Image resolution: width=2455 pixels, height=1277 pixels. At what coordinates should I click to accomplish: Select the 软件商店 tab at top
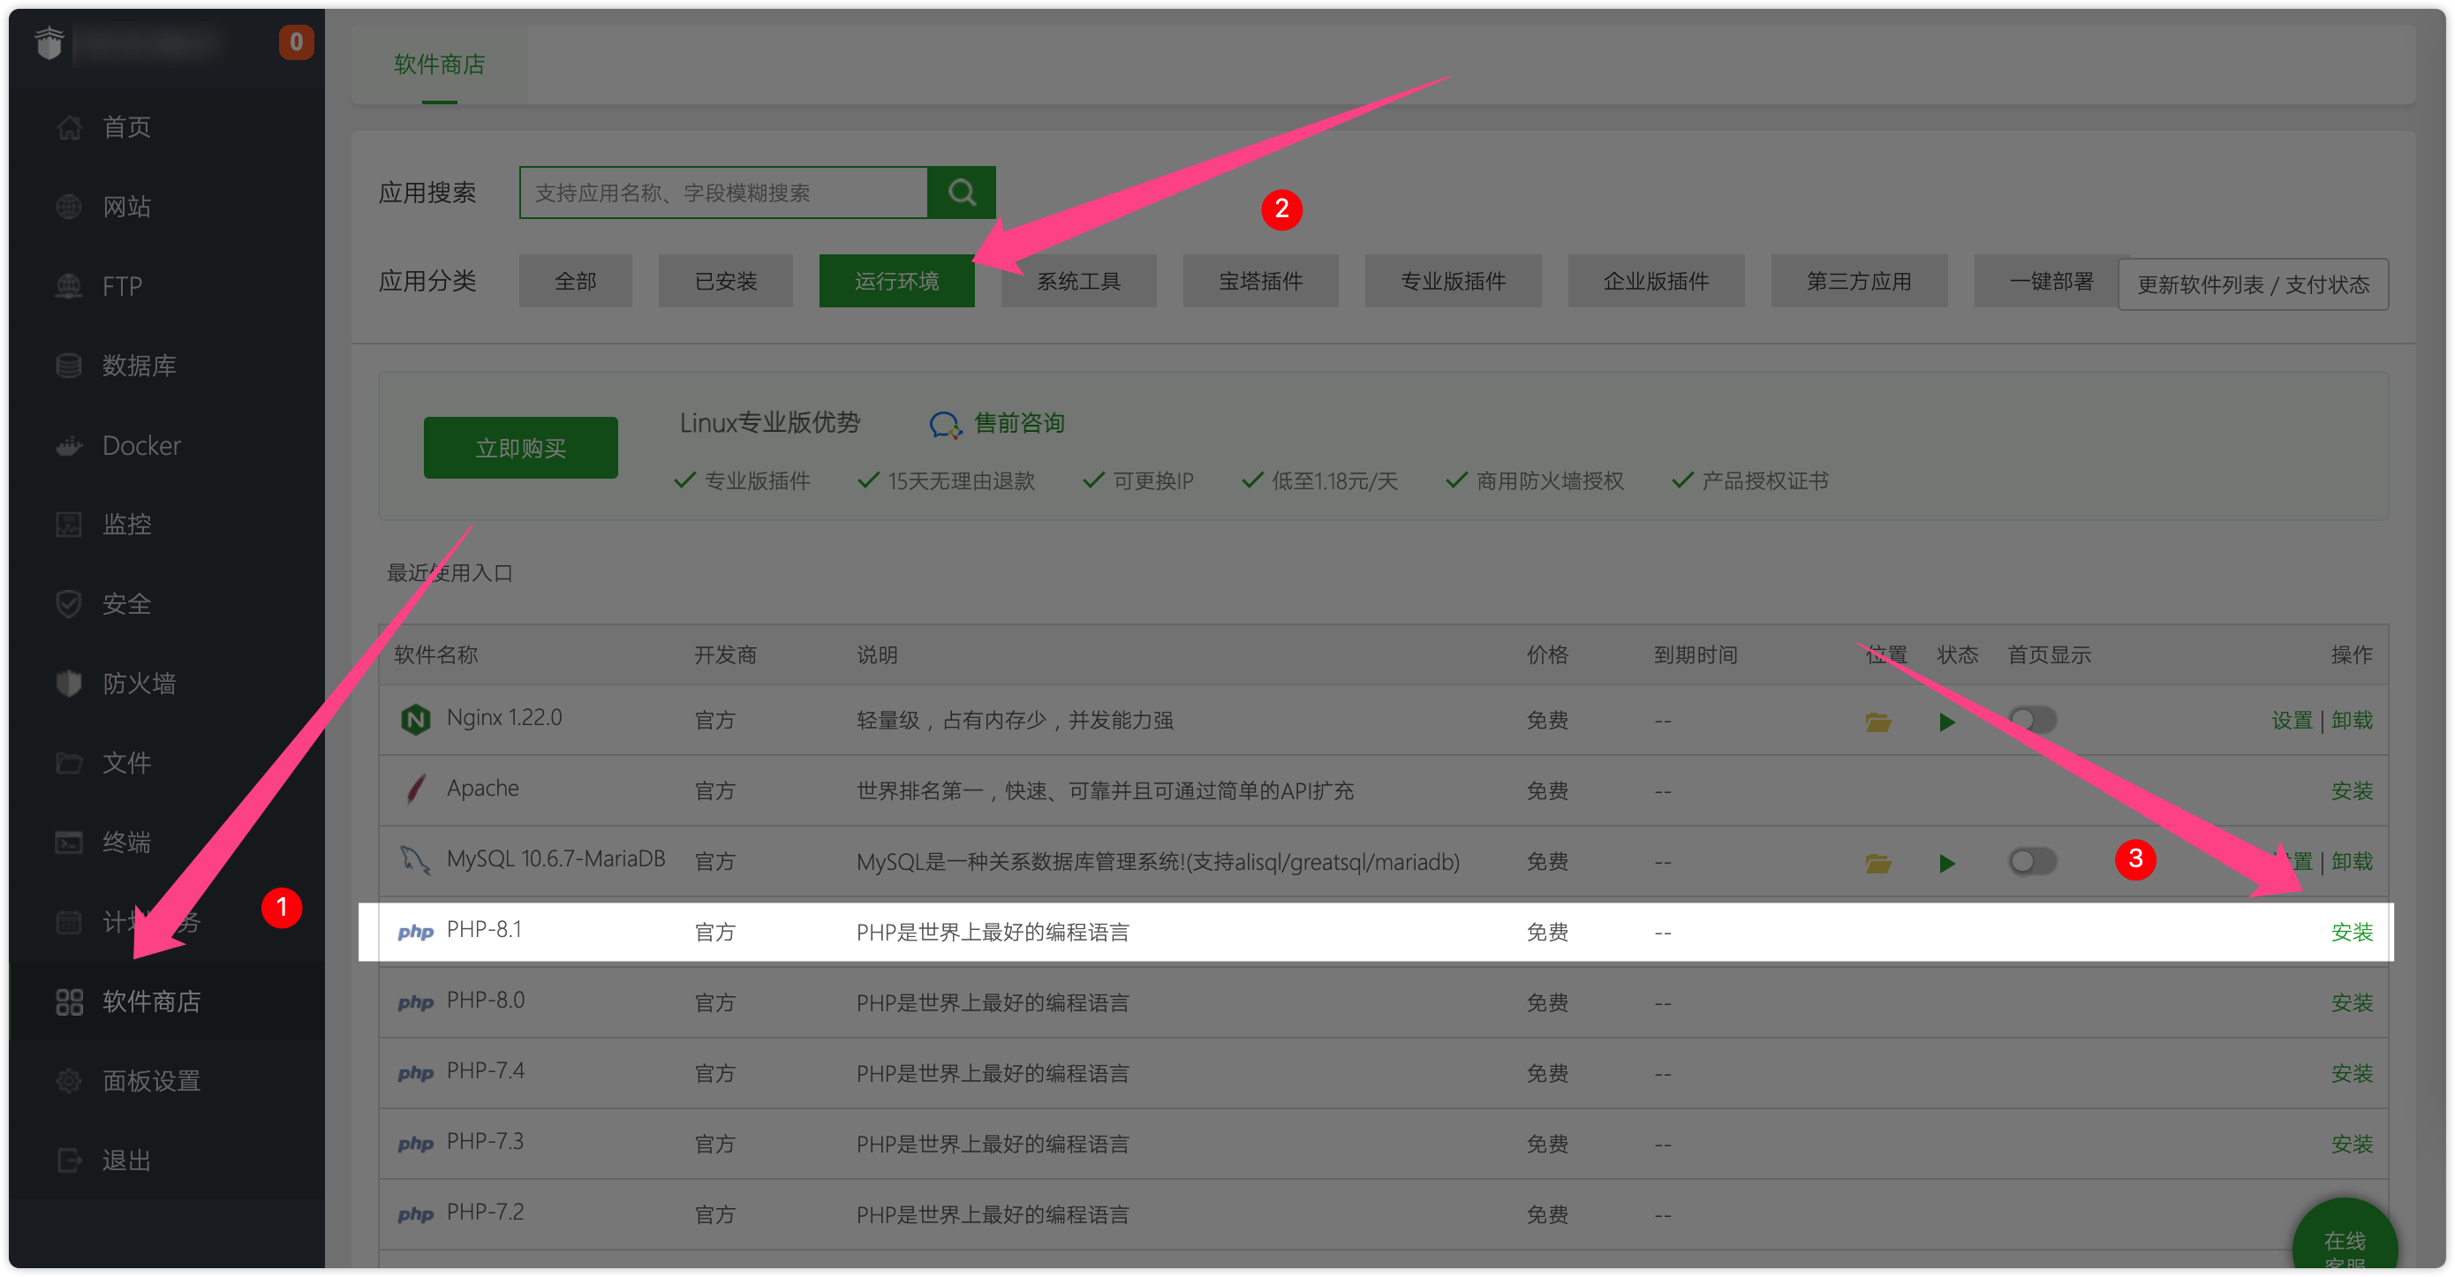point(440,64)
